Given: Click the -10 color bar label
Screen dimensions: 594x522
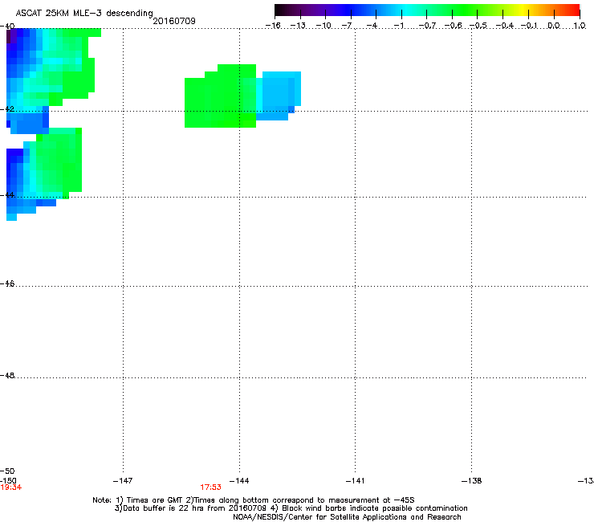Looking at the screenshot, I should pos(323,26).
